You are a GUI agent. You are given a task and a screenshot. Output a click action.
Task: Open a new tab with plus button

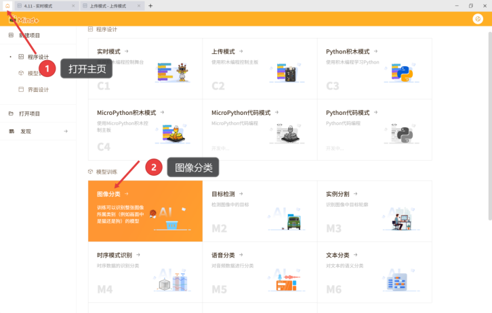click(x=150, y=5)
